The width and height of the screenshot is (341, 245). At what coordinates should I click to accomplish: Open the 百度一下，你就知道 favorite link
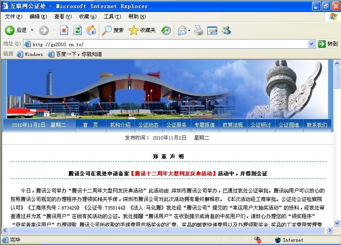(x=75, y=54)
